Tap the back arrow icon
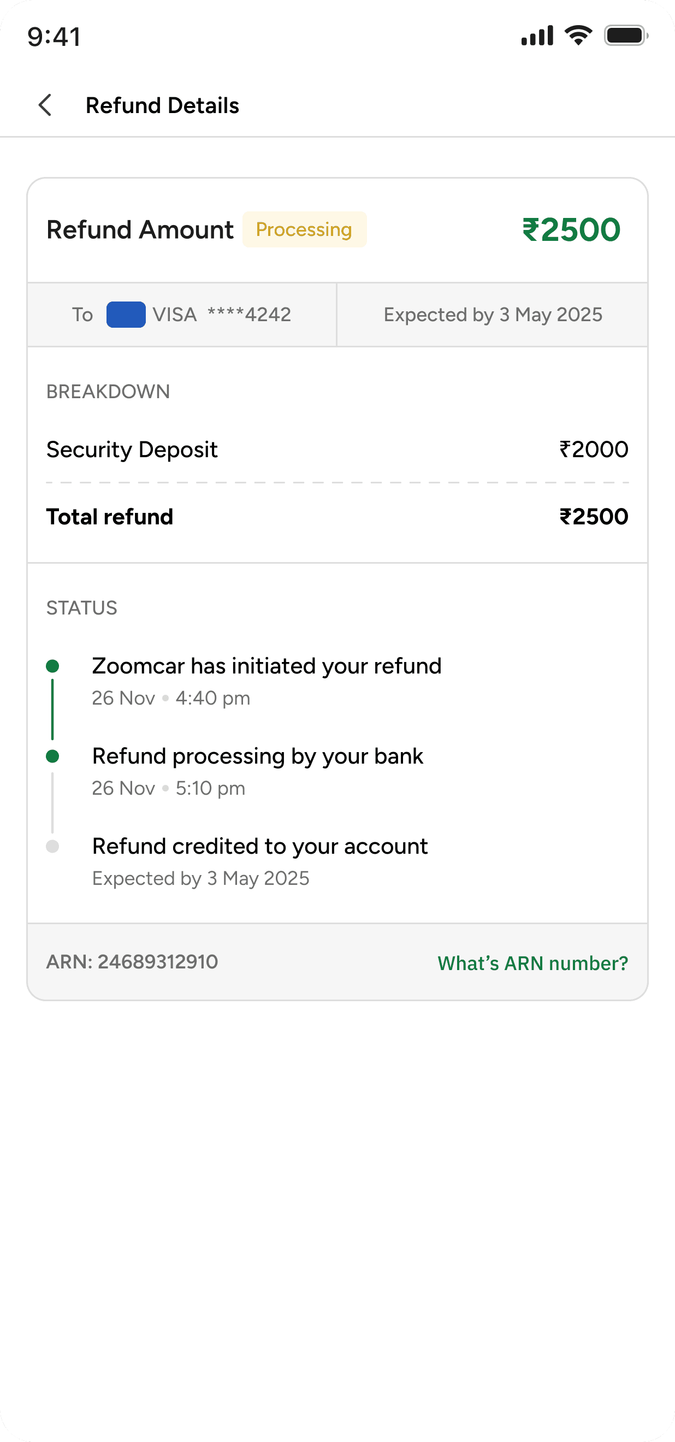This screenshot has width=675, height=1442. click(x=45, y=105)
